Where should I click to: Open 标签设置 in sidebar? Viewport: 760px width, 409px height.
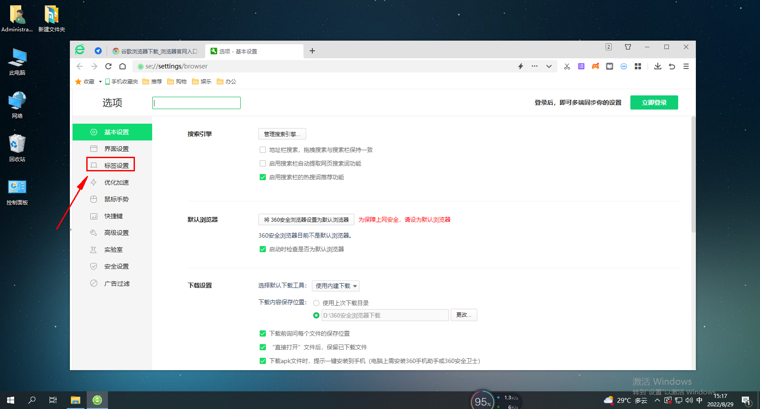[x=112, y=166]
